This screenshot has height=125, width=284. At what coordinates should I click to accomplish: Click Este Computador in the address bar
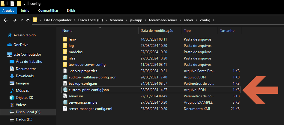(58, 20)
